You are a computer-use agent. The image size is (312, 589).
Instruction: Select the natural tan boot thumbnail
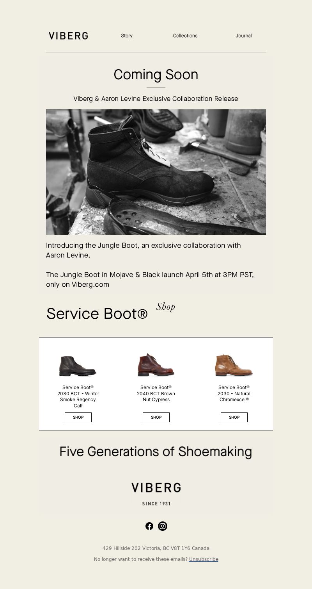pyautogui.click(x=234, y=365)
